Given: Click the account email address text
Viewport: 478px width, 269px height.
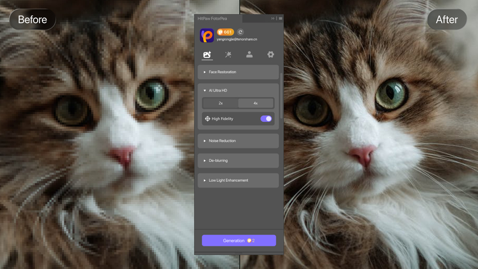Looking at the screenshot, I should point(237,39).
